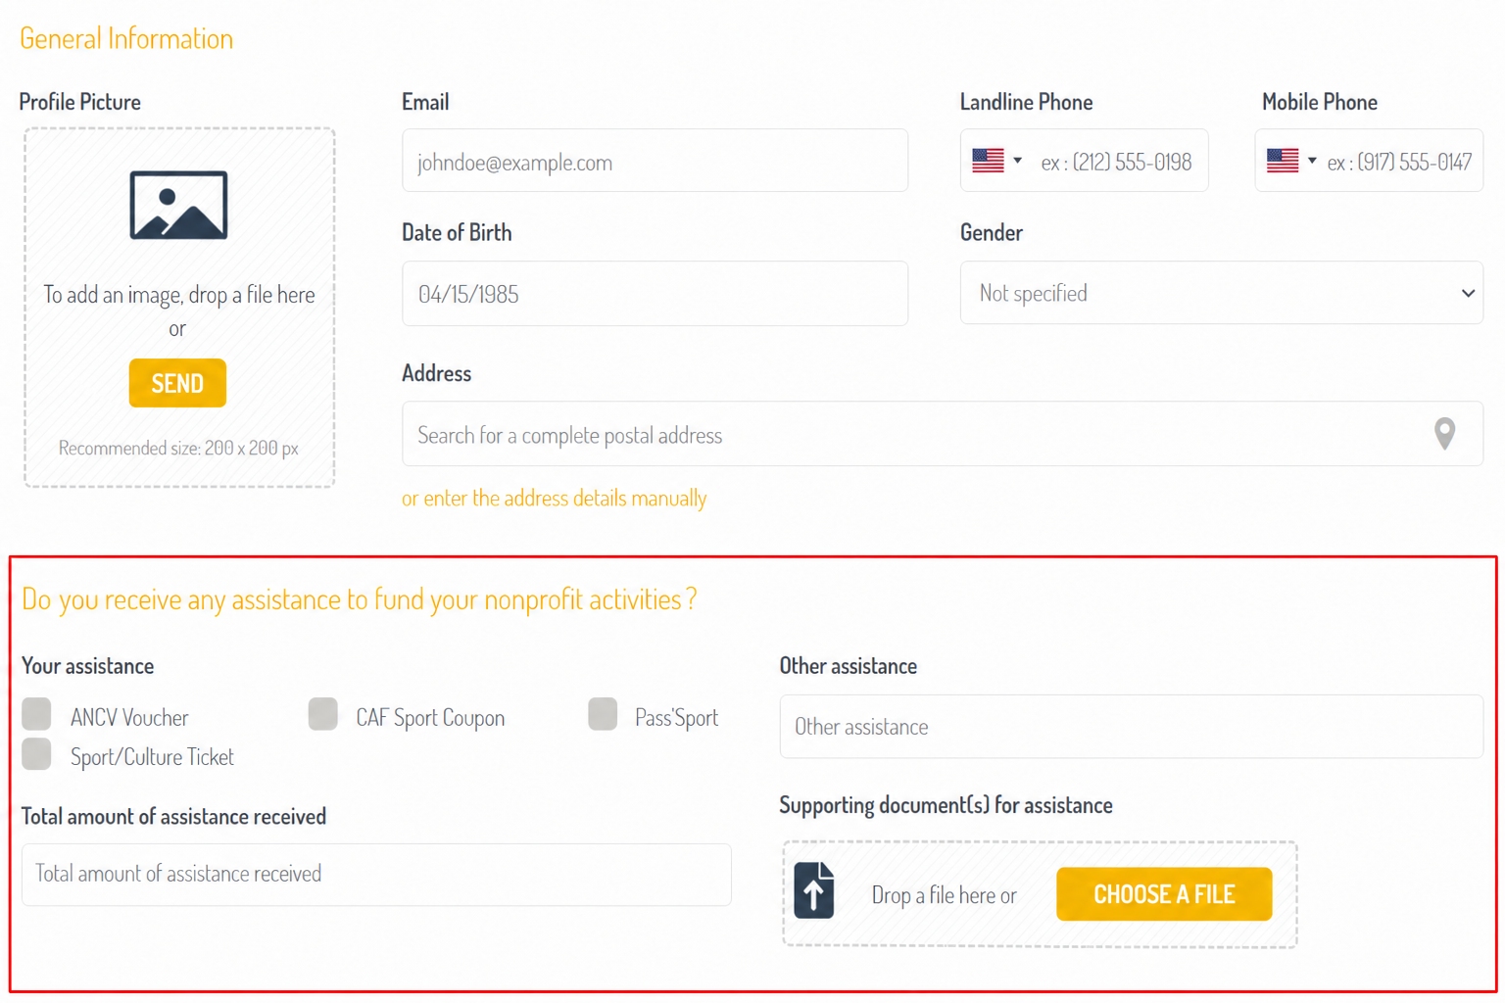Expand the Landline Phone country code arrow
The height and width of the screenshot is (1003, 1505).
click(1017, 161)
